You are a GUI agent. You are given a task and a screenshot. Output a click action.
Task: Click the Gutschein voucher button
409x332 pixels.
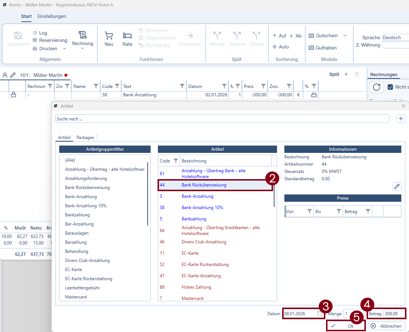[x=323, y=36]
